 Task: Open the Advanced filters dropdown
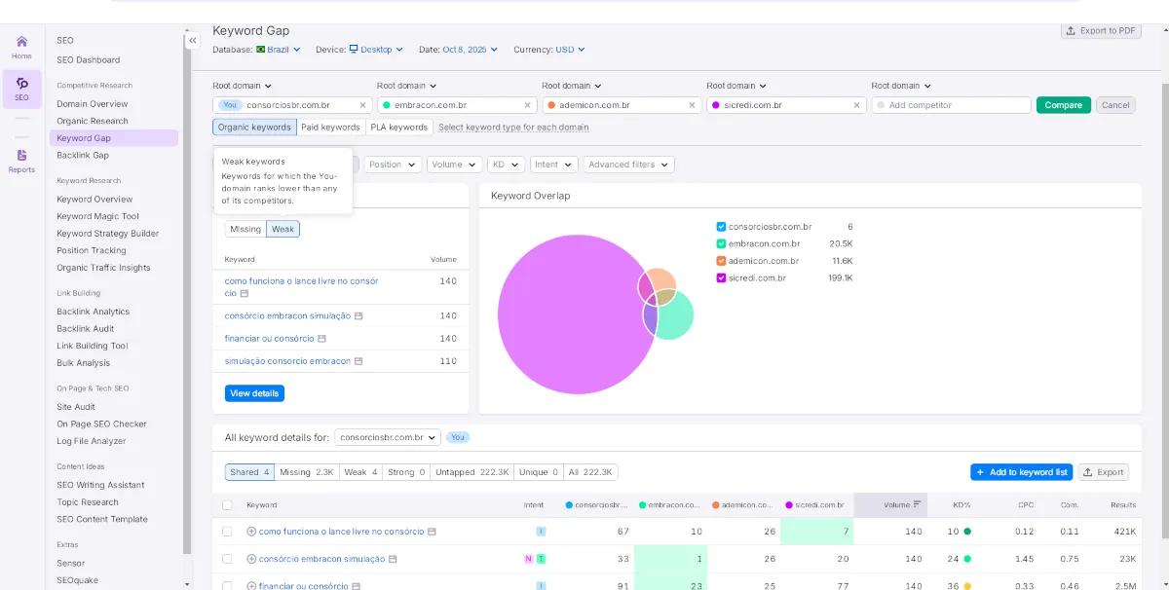tap(628, 165)
